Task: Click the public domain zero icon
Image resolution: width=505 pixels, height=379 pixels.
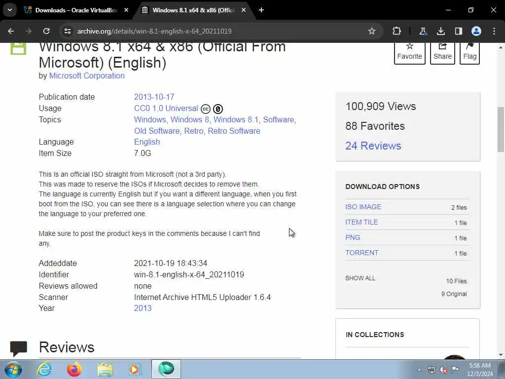Action: (217, 109)
